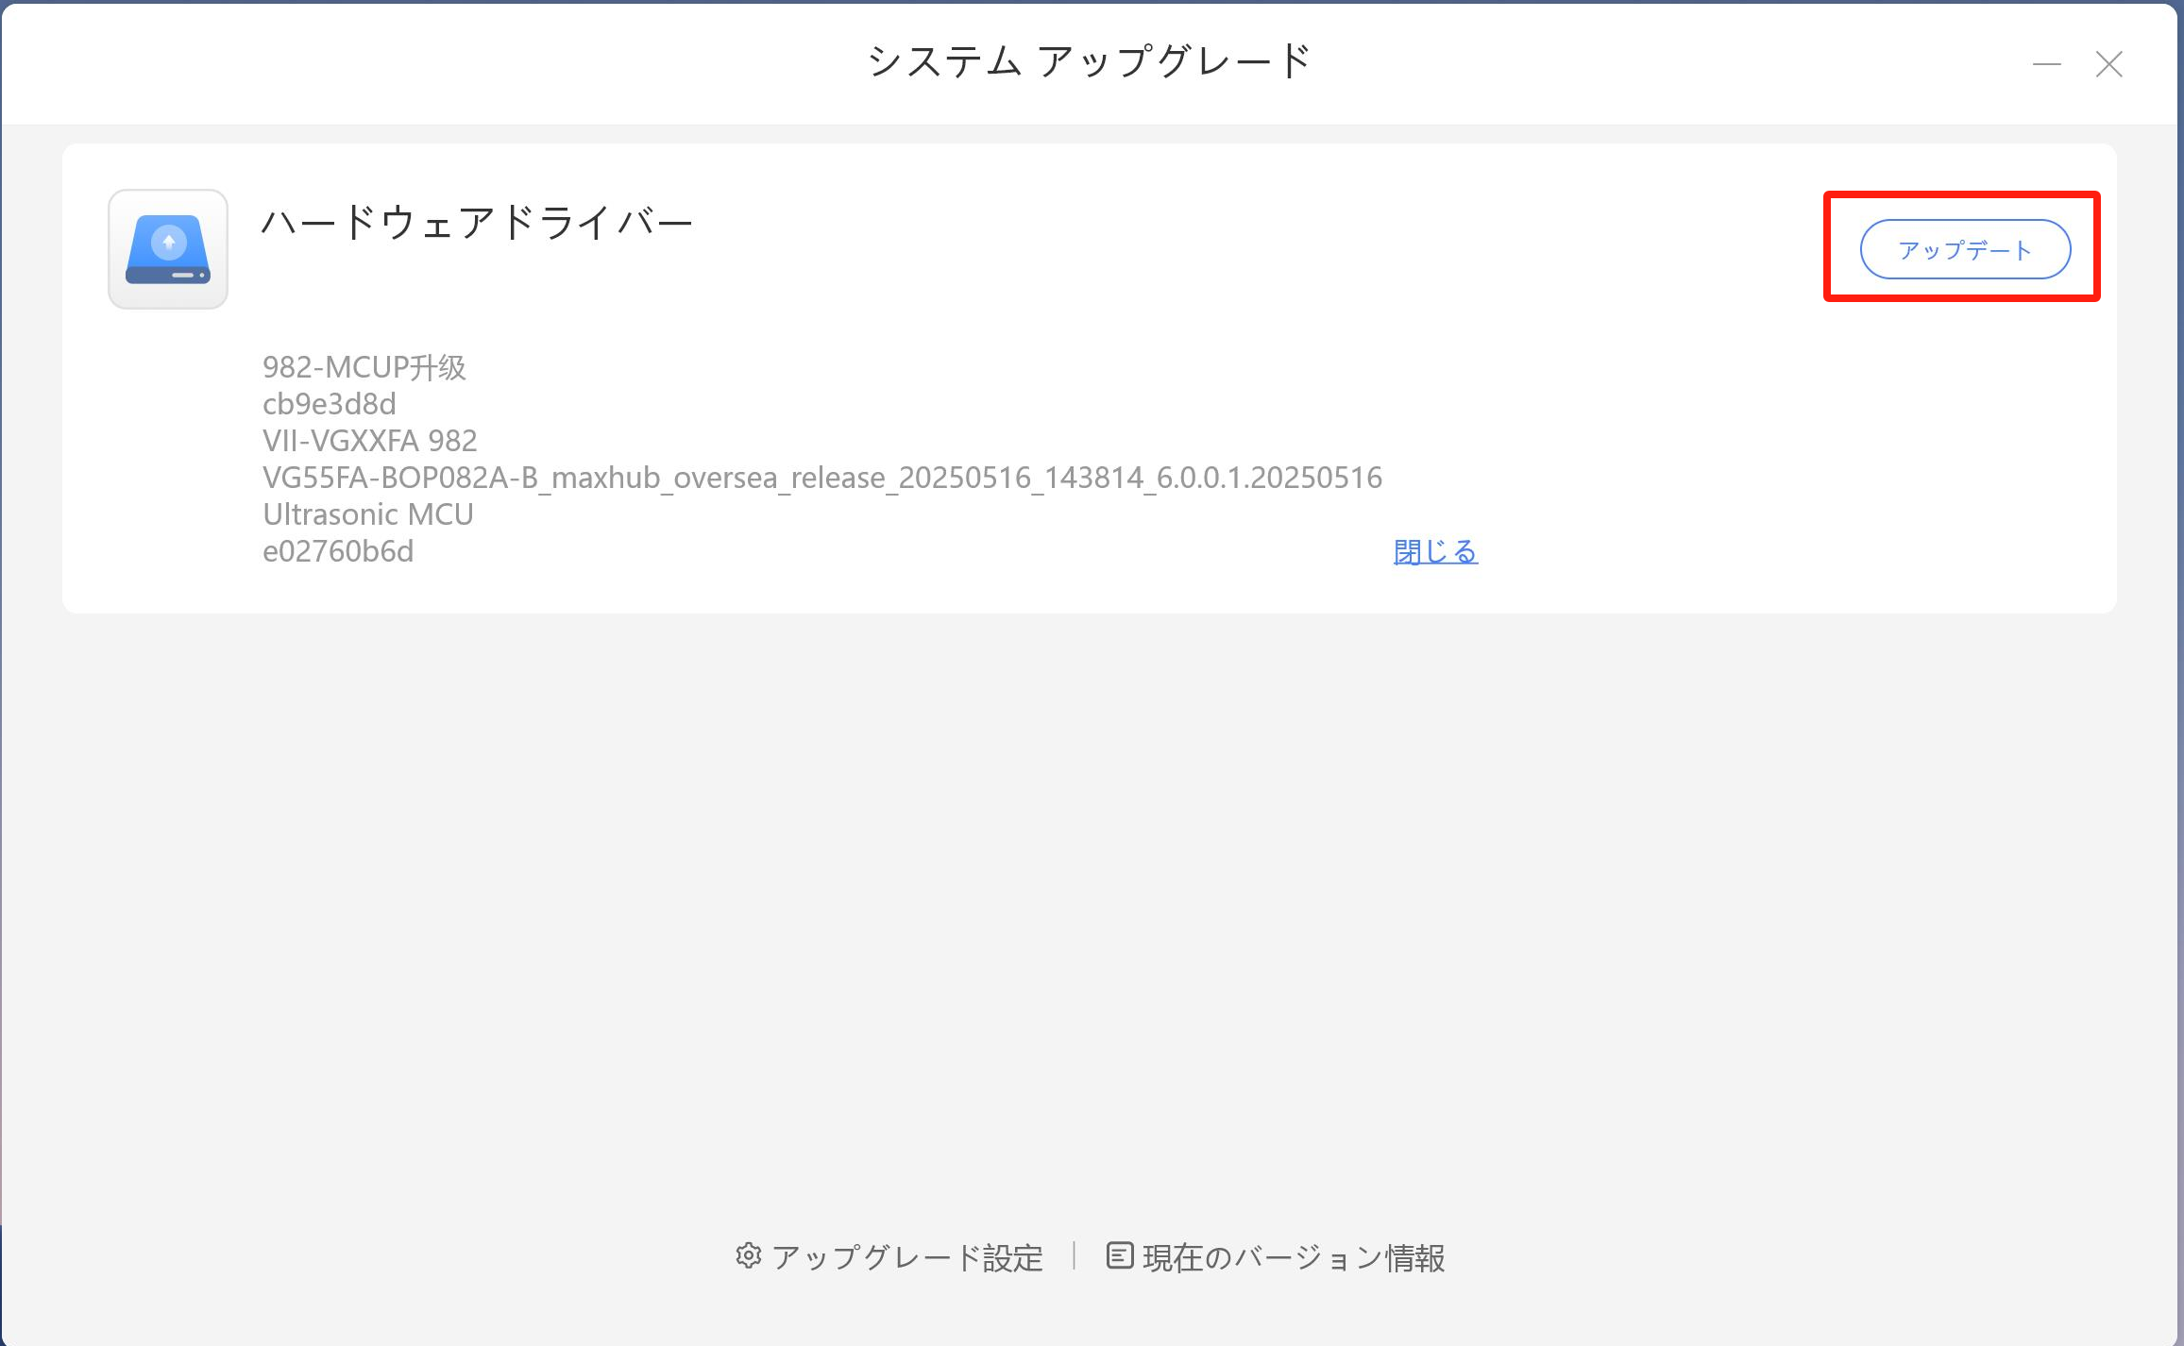The image size is (2184, 1346).
Task: Click the gear icon beside アップグレード設定
Action: click(748, 1256)
